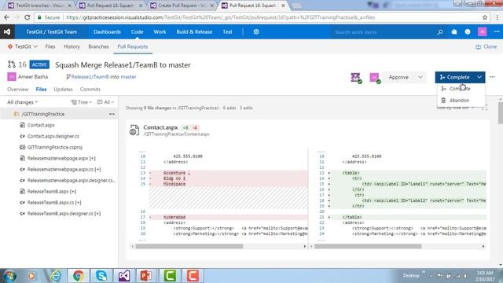Click the Clone repository button
The height and width of the screenshot is (283, 503).
click(486, 46)
